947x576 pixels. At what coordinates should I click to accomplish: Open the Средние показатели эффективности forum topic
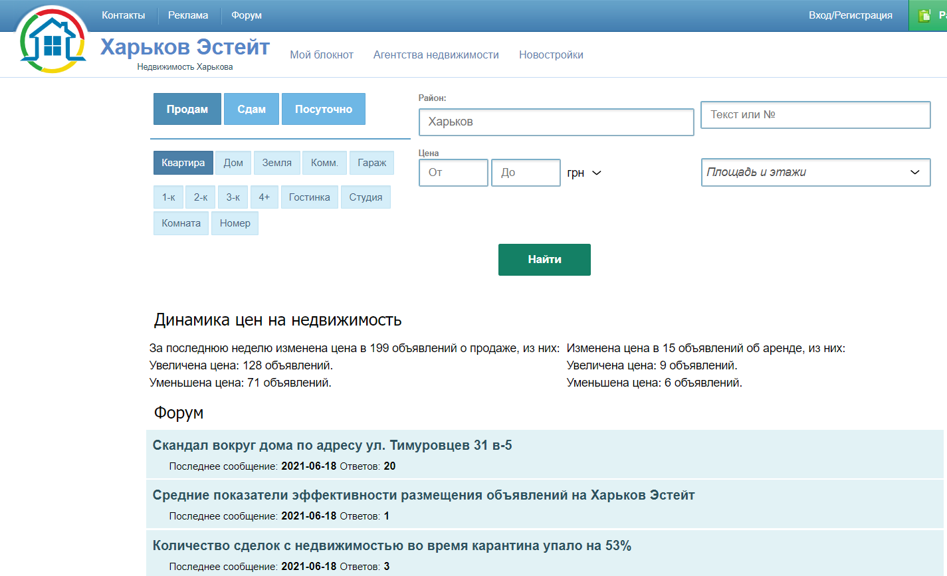click(424, 495)
